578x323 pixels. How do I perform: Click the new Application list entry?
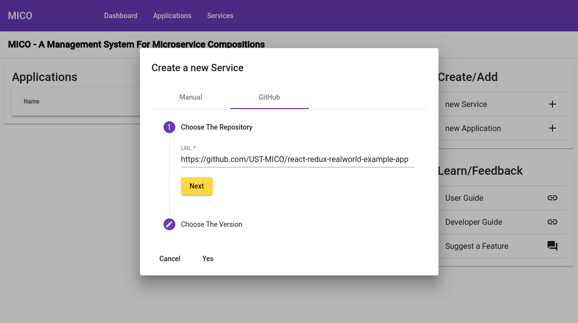point(473,128)
